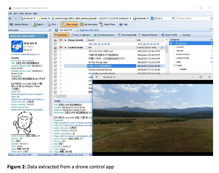Collapse the Information panel with double chevron
The width and height of the screenshot is (219, 173).
pos(50,30)
